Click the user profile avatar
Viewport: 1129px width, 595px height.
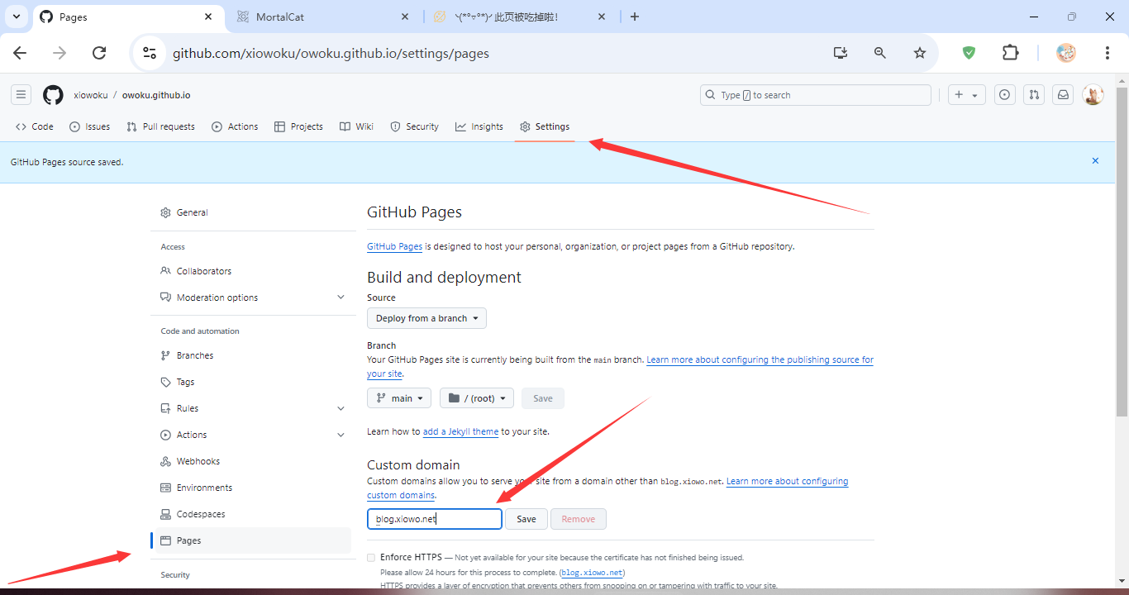click(1093, 95)
